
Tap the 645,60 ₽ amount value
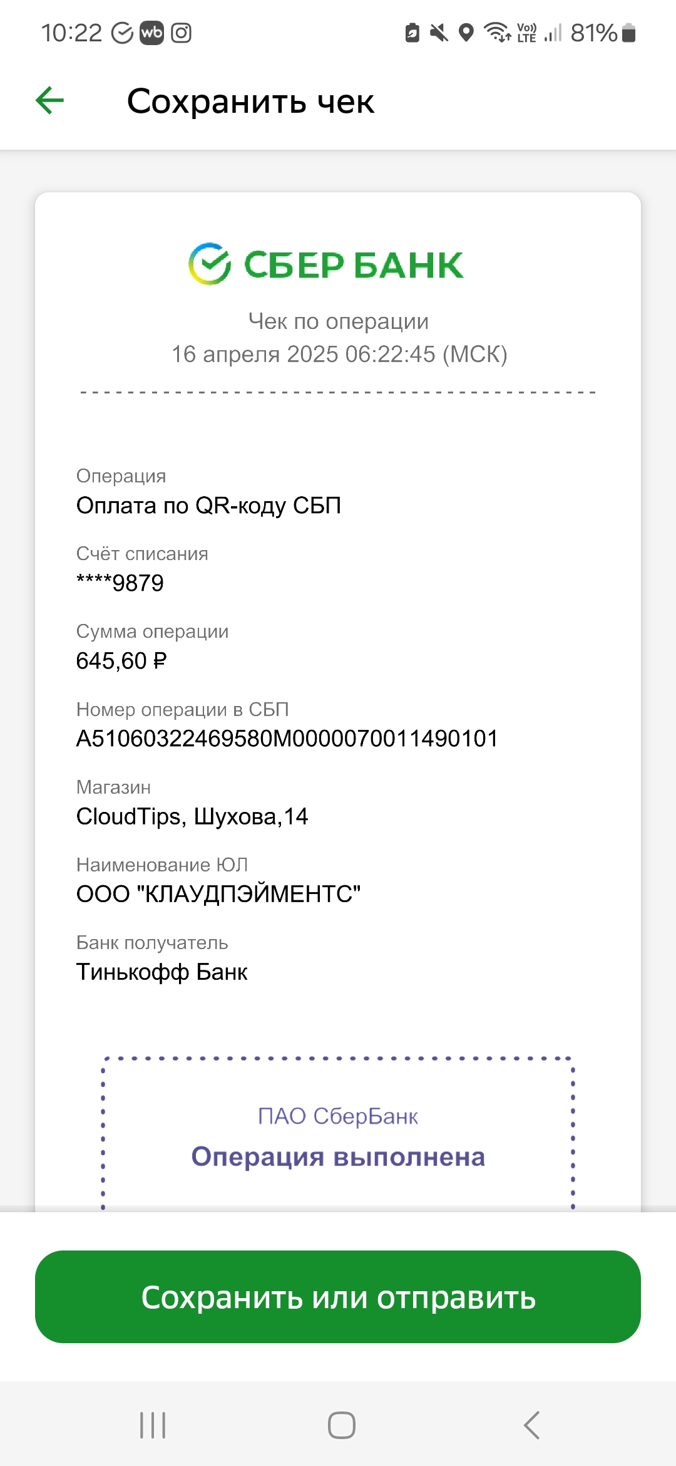pyautogui.click(x=121, y=661)
